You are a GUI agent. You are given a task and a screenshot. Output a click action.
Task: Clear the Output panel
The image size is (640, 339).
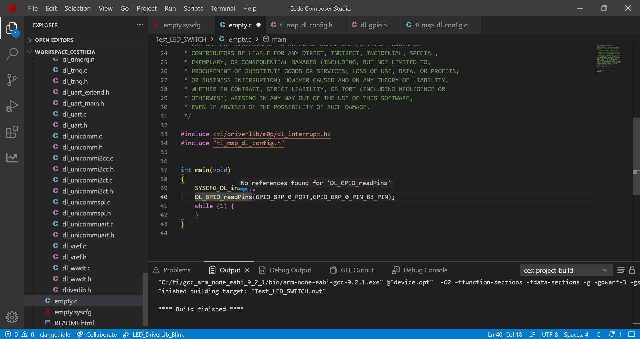pos(621,270)
